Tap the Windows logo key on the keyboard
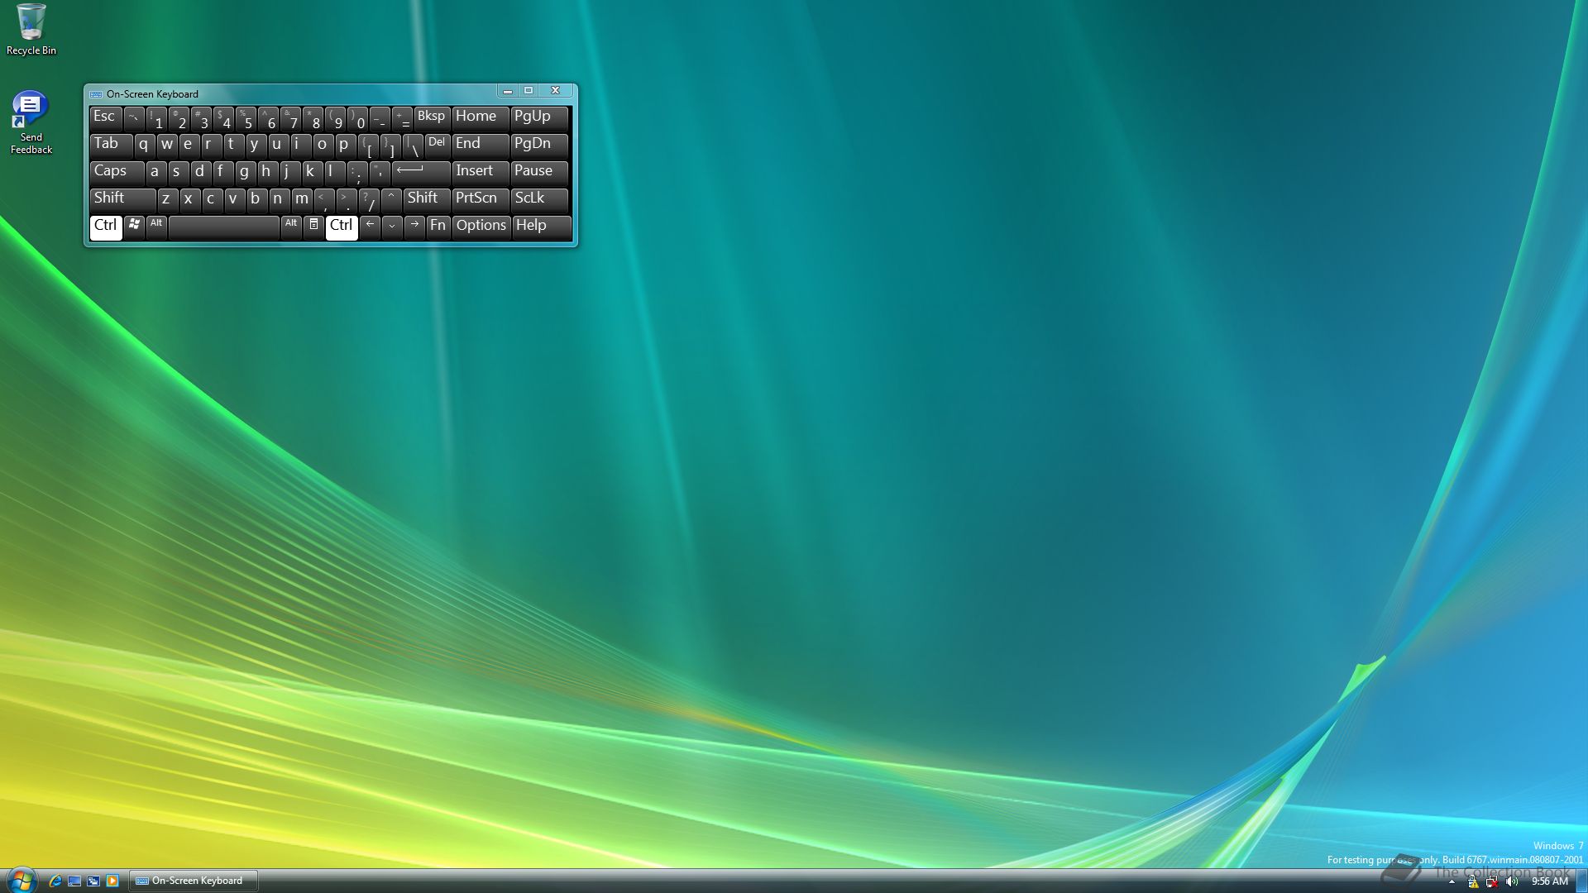The height and width of the screenshot is (893, 1588). point(134,227)
